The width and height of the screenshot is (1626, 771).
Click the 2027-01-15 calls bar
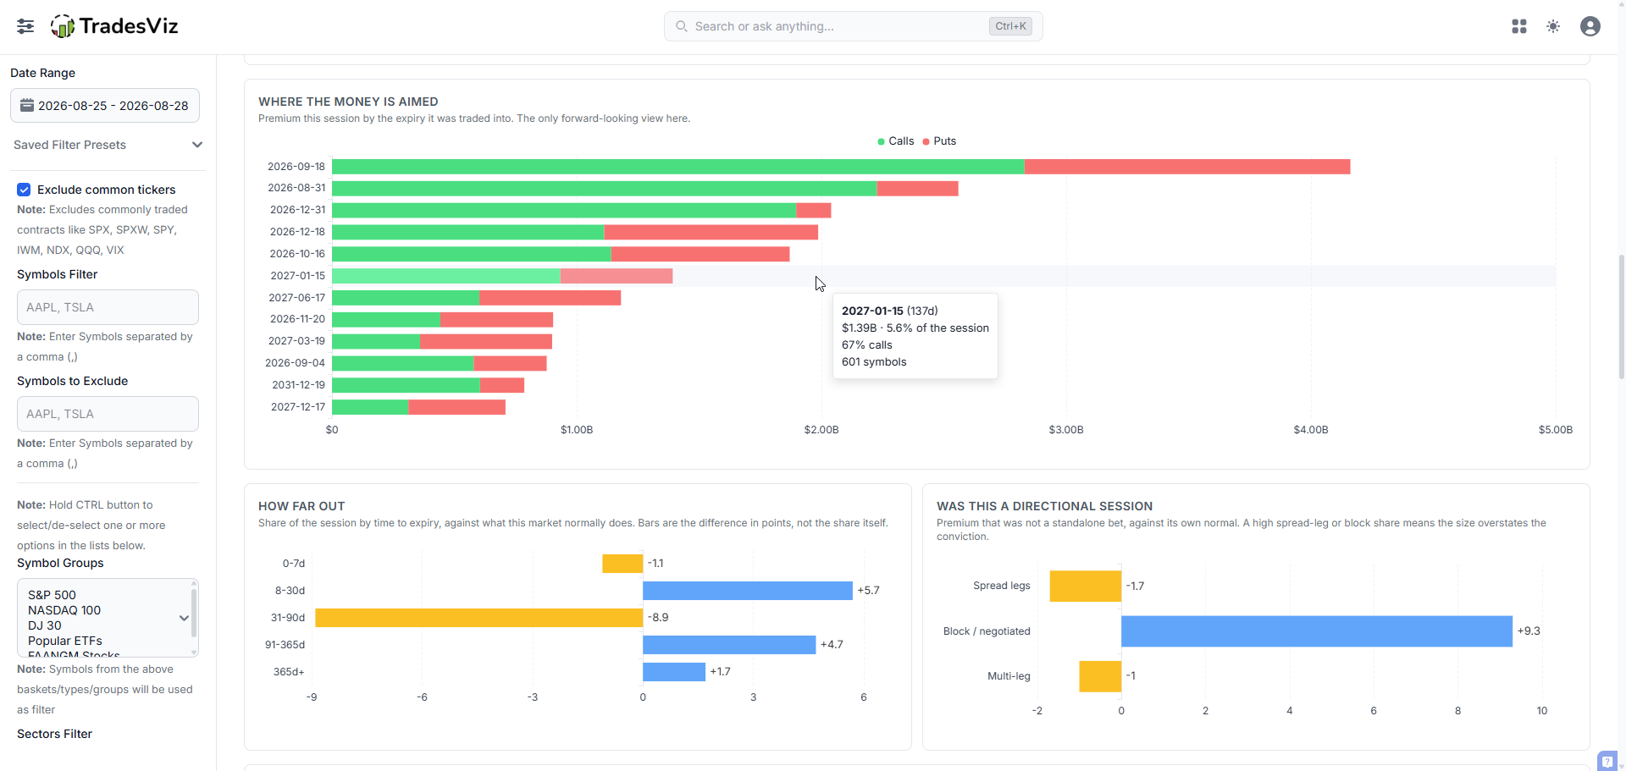(445, 276)
